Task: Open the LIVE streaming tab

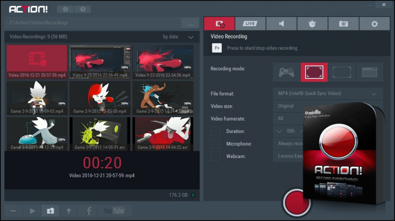Action: point(250,23)
